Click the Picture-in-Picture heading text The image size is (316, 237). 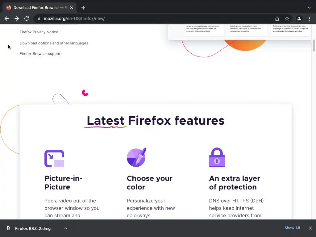tap(63, 183)
